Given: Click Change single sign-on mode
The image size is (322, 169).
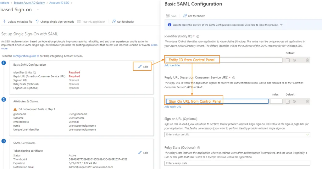Looking at the screenshot, I should point(55,22).
